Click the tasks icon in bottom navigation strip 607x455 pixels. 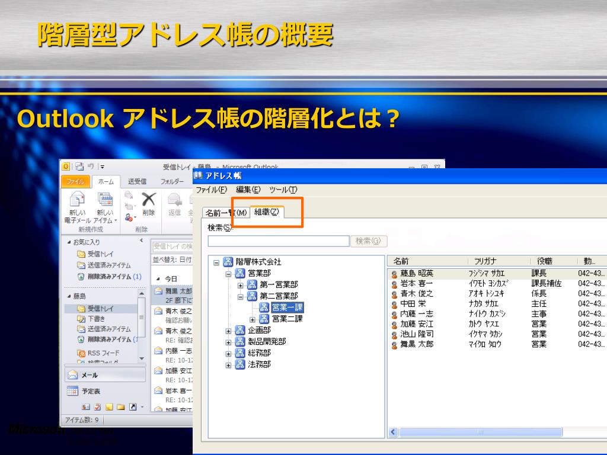pos(98,407)
